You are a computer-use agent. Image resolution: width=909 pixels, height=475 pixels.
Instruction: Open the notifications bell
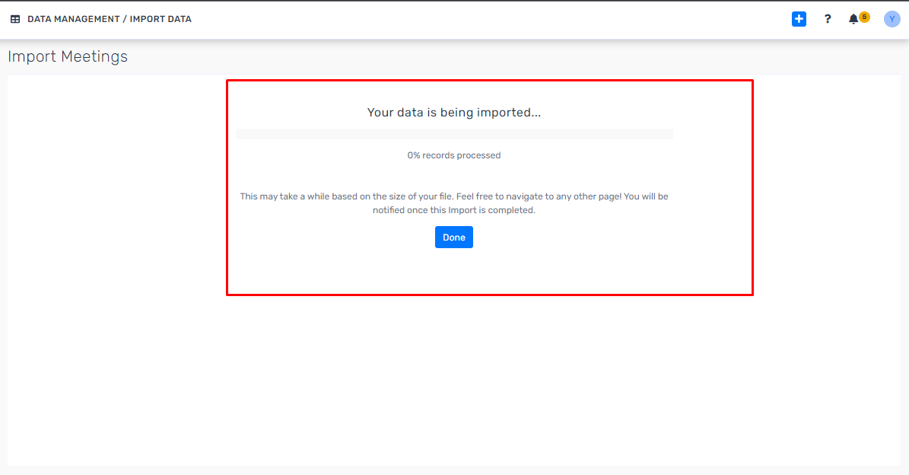coord(853,19)
